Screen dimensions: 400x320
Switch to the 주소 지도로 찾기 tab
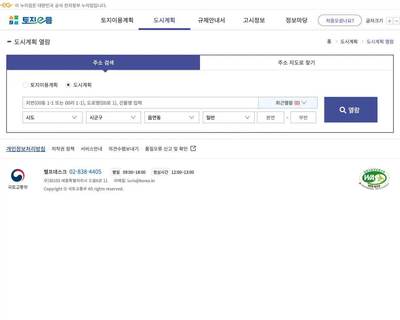pyautogui.click(x=296, y=62)
